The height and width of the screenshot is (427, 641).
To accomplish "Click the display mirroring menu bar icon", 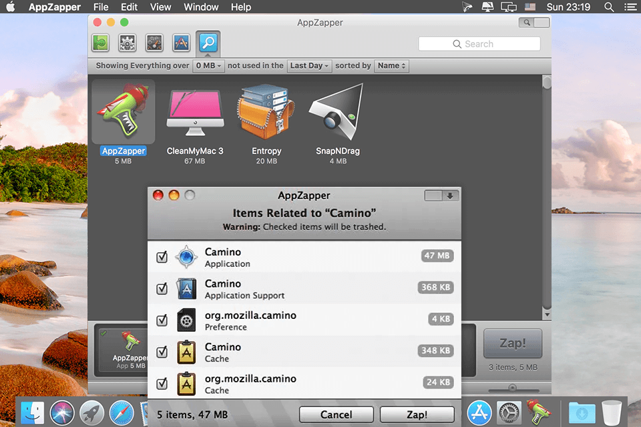I will coord(509,7).
